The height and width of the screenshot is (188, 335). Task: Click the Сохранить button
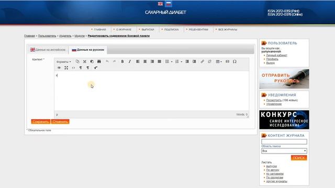(41, 122)
